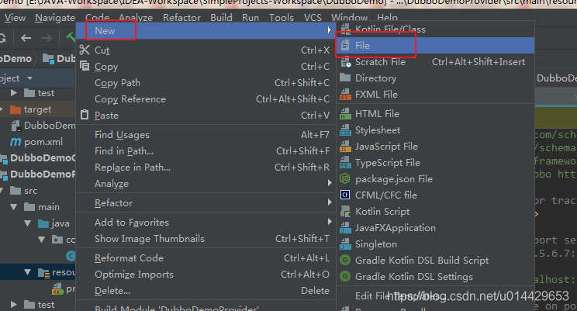Image resolution: width=577 pixels, height=311 pixels.
Task: Click Gradle Kotlin DSL Build Script icon
Action: [x=345, y=261]
